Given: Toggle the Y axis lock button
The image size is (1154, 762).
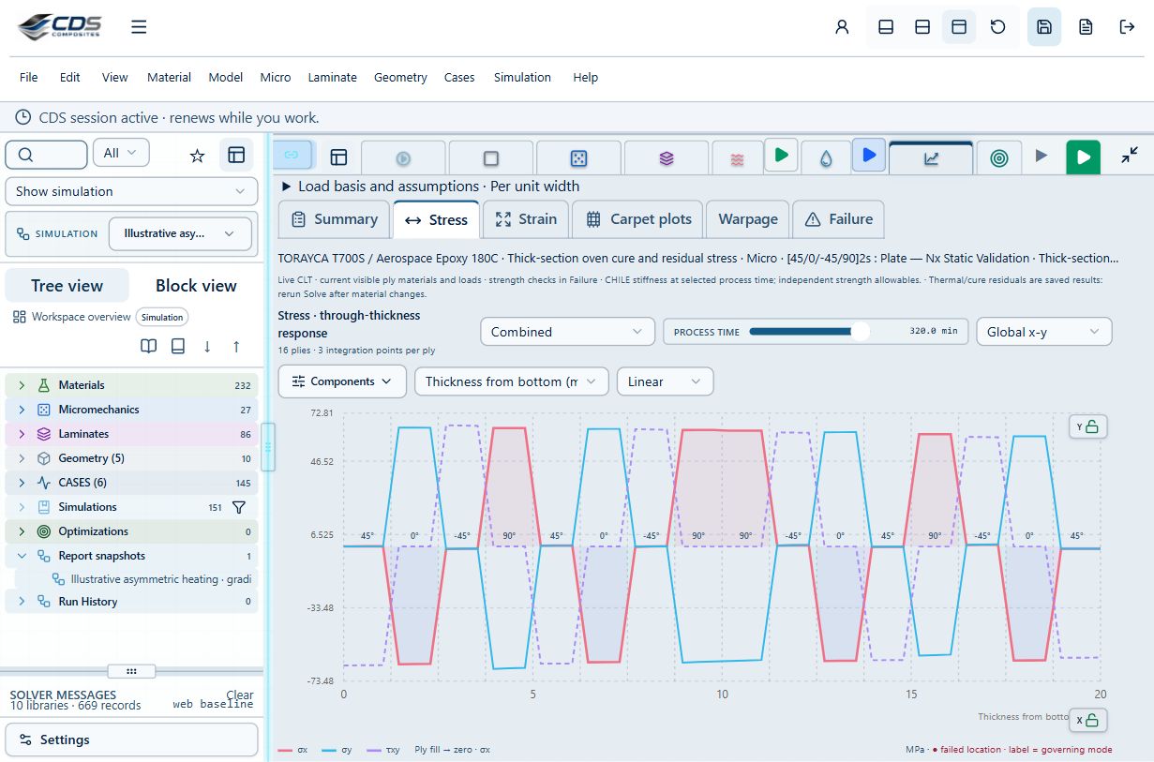Looking at the screenshot, I should (x=1087, y=426).
